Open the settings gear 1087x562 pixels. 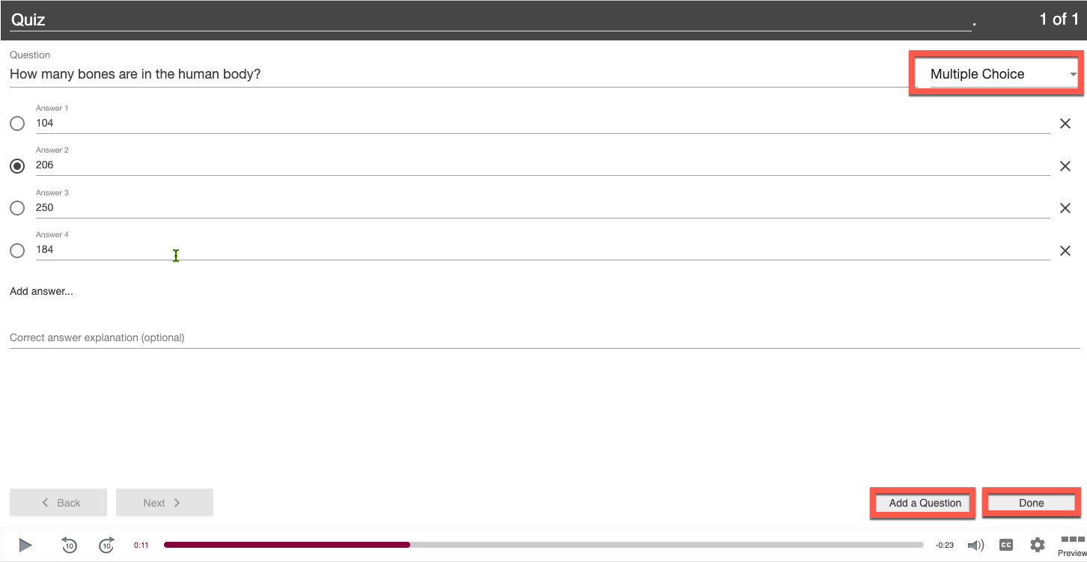pos(1037,545)
